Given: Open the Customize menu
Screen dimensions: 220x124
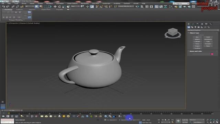Looking at the screenshot, I should coord(106,3).
